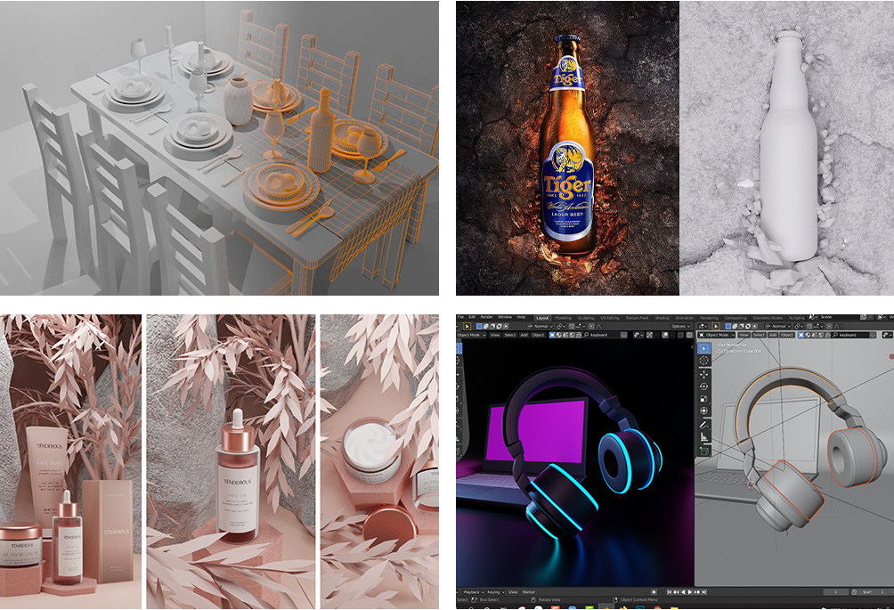Screen dimensions: 894x610
Task: Switch to the Modeling workspace tab
Action: point(564,318)
